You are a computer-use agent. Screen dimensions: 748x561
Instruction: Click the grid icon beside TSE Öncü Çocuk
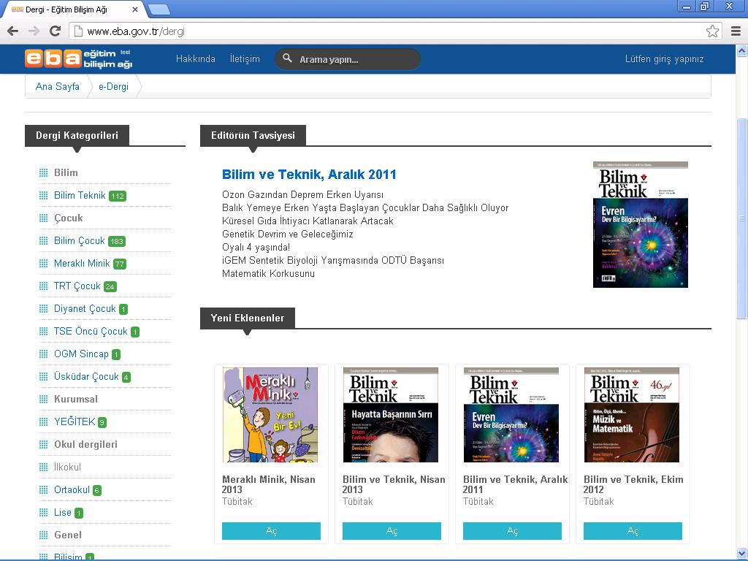tap(43, 331)
